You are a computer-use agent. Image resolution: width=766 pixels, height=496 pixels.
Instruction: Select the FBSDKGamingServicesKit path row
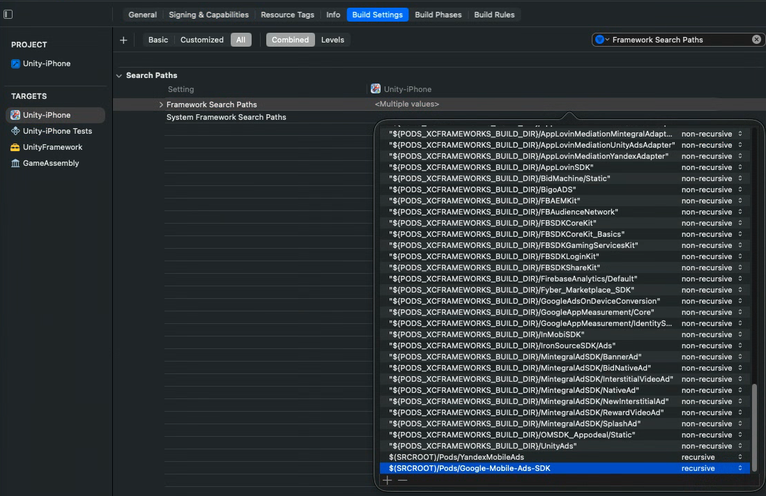coord(565,245)
